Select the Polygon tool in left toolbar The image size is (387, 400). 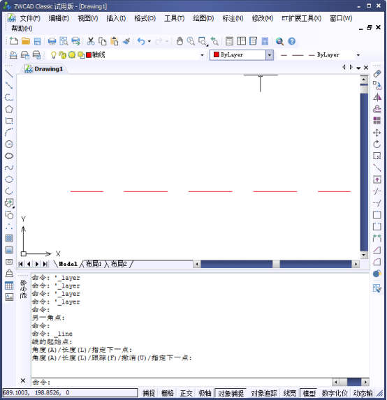pyautogui.click(x=9, y=109)
